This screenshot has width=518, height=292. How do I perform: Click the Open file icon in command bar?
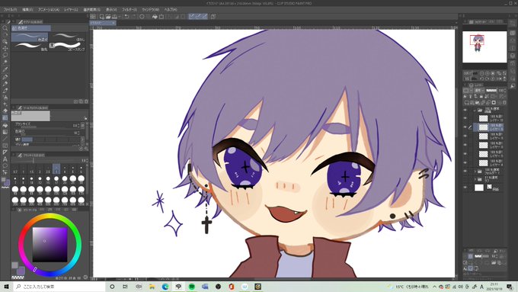(108, 17)
